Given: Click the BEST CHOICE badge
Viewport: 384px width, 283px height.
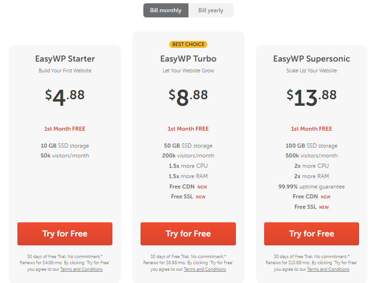Looking at the screenshot, I should point(188,44).
